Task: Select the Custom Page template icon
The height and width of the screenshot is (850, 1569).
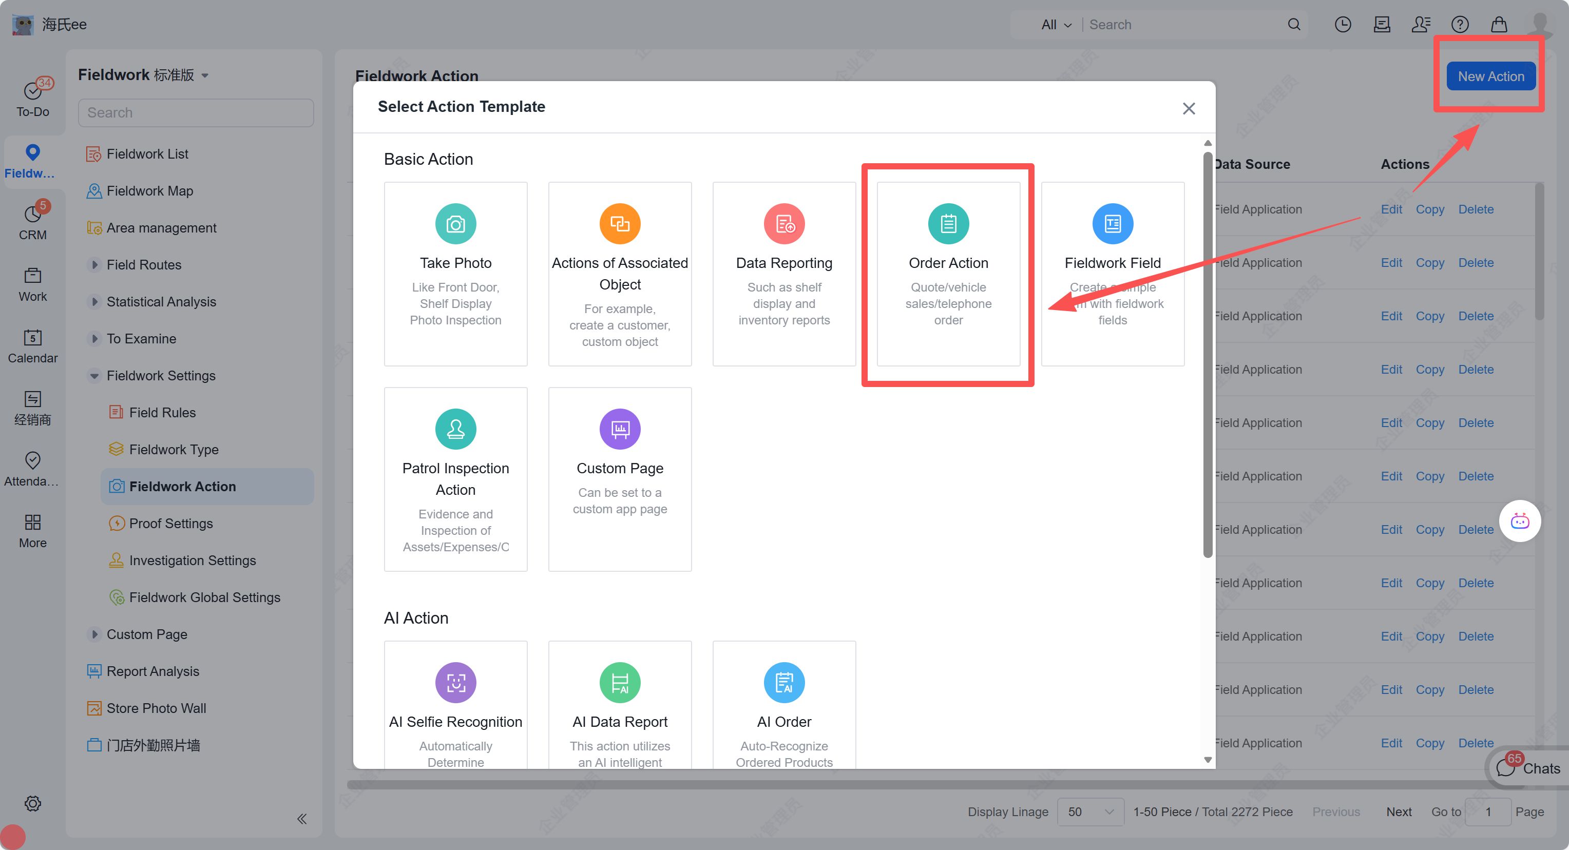Action: [620, 429]
